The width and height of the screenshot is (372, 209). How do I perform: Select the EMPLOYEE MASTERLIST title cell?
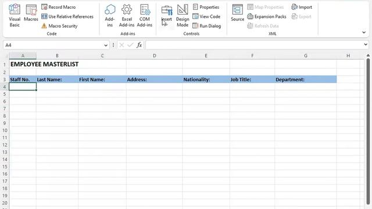(23, 64)
